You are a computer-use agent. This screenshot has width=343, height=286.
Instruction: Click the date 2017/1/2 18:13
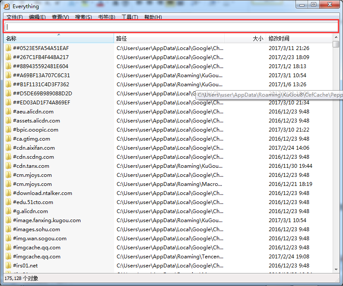[287, 66]
